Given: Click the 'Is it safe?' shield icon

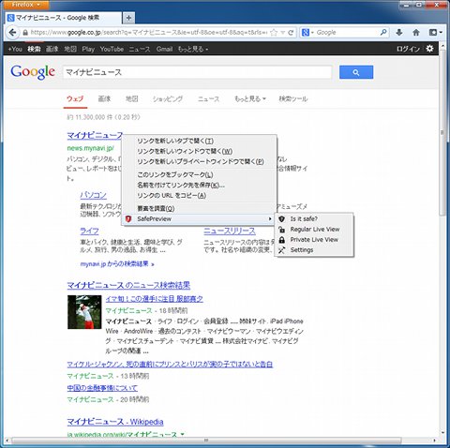Looking at the screenshot, I should 281,219.
